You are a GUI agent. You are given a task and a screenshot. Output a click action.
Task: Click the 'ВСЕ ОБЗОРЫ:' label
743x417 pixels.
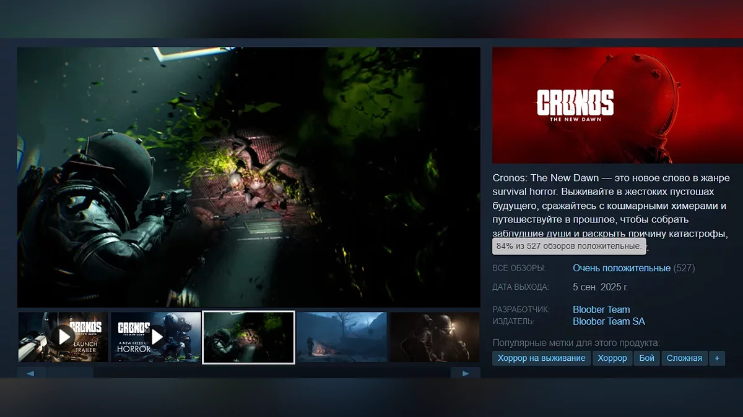519,268
